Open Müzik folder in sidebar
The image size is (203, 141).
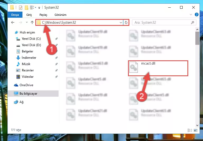pos(26,64)
